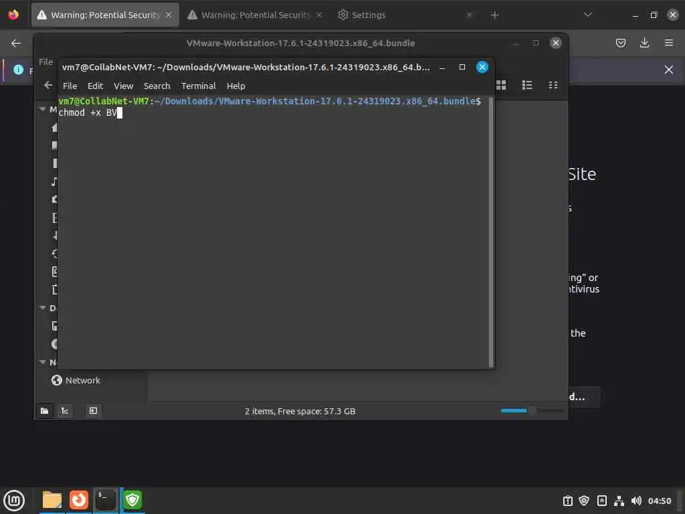Open the Firefox downloads panel icon

[644, 43]
